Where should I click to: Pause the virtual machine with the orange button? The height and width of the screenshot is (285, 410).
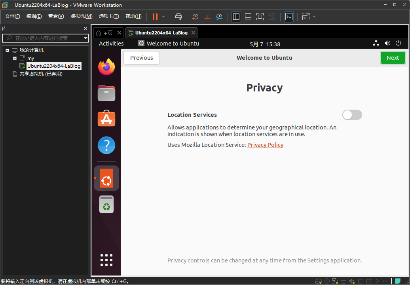click(155, 17)
